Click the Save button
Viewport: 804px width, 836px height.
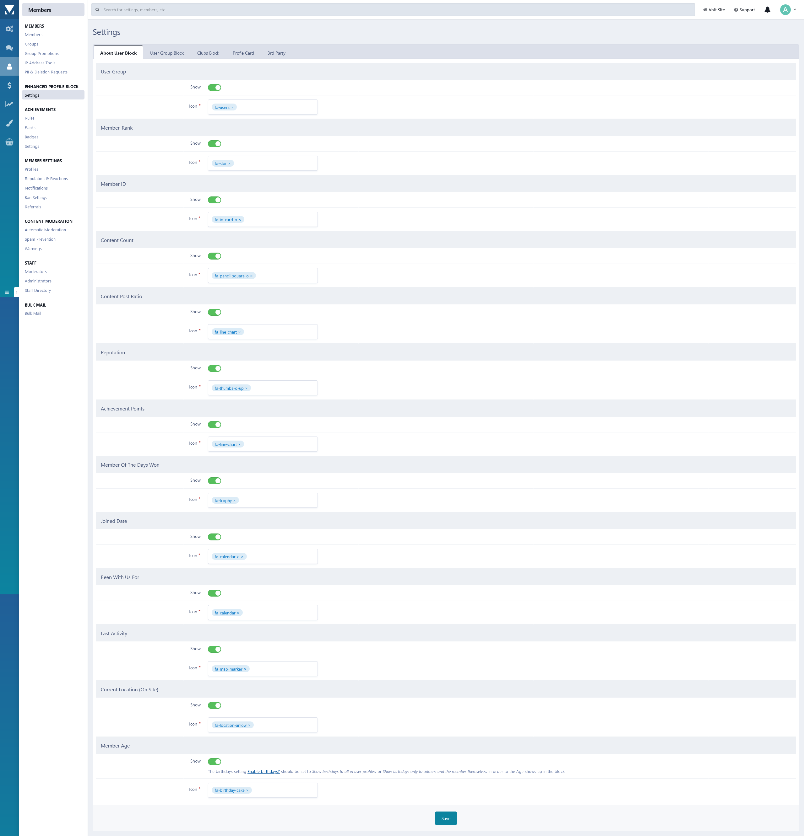[446, 818]
